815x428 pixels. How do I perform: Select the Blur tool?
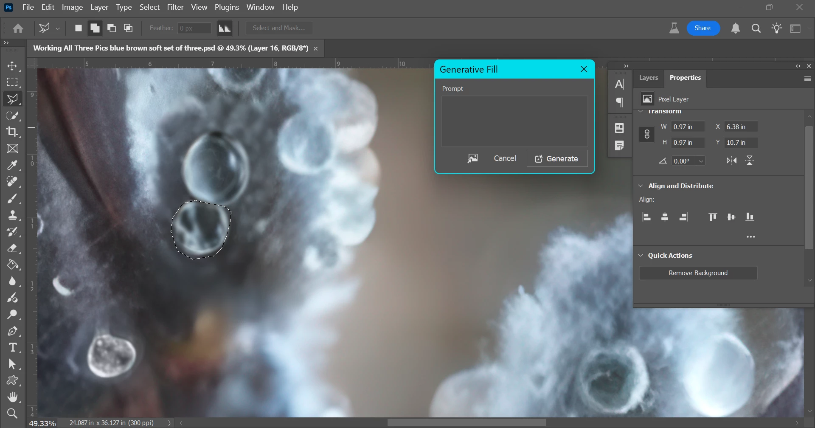(12, 281)
